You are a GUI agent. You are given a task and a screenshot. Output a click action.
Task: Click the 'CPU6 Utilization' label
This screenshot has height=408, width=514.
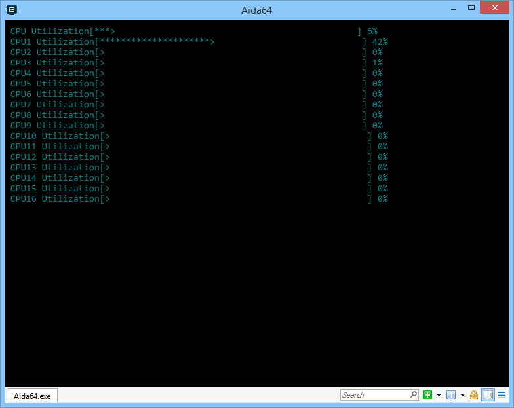[x=52, y=94]
